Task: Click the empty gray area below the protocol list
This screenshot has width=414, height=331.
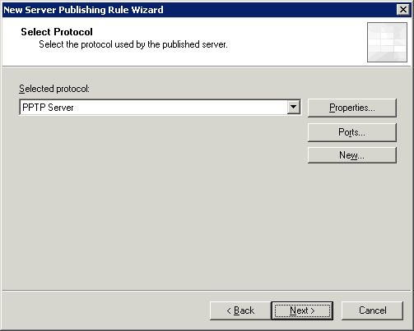Action: (159, 203)
